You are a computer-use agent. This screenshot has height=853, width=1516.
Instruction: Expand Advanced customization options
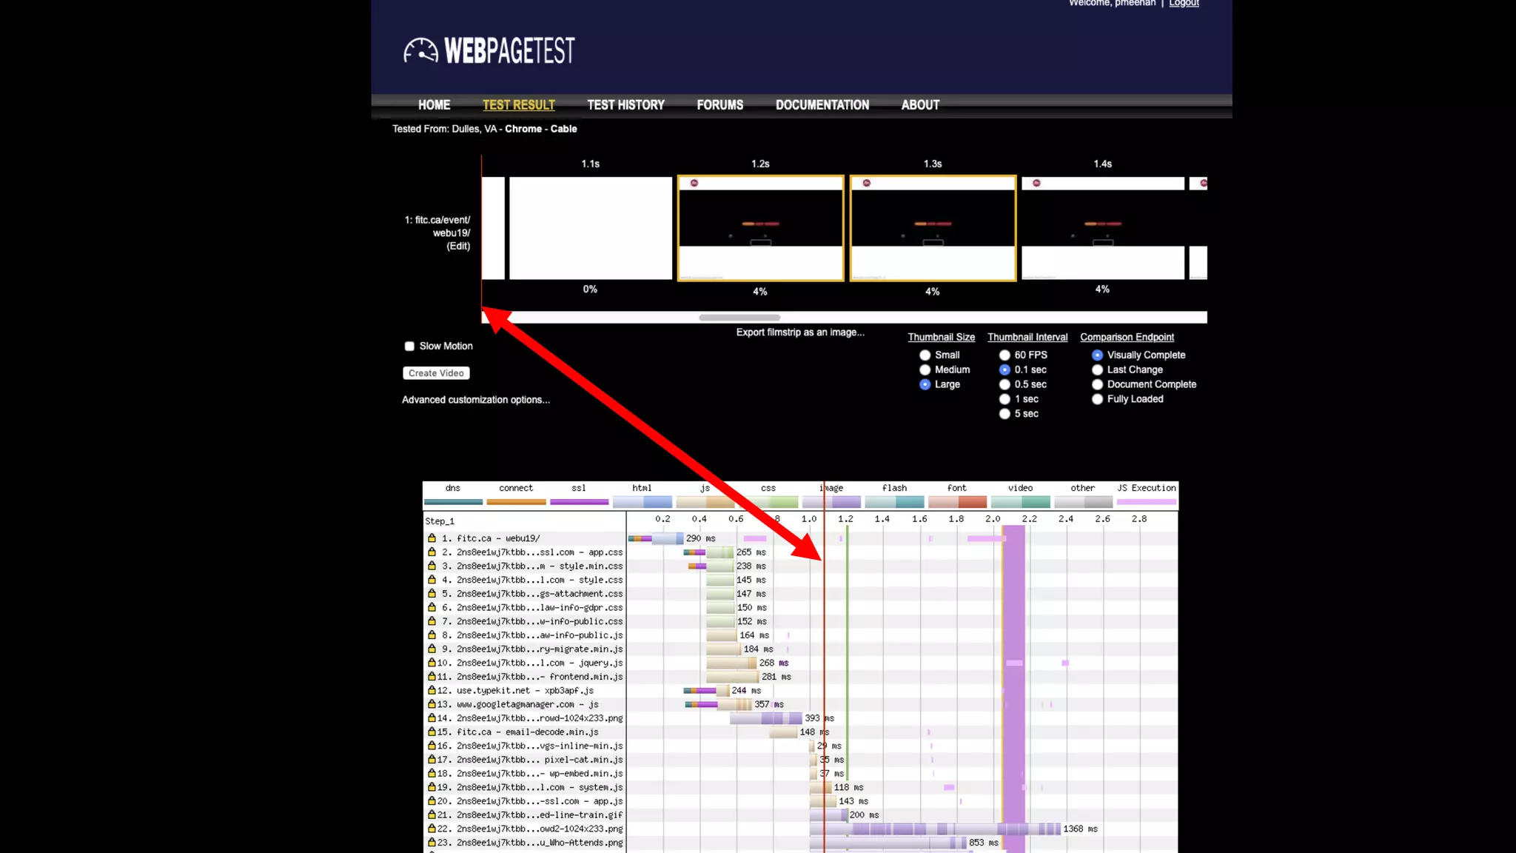[x=475, y=400]
